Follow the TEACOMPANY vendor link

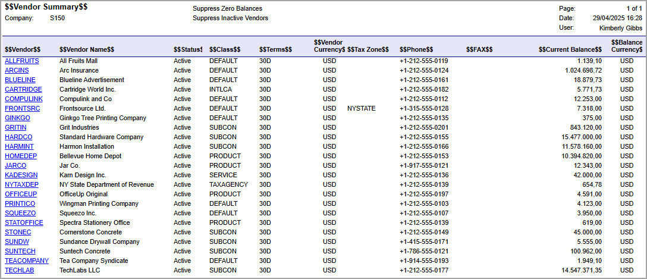pos(27,261)
